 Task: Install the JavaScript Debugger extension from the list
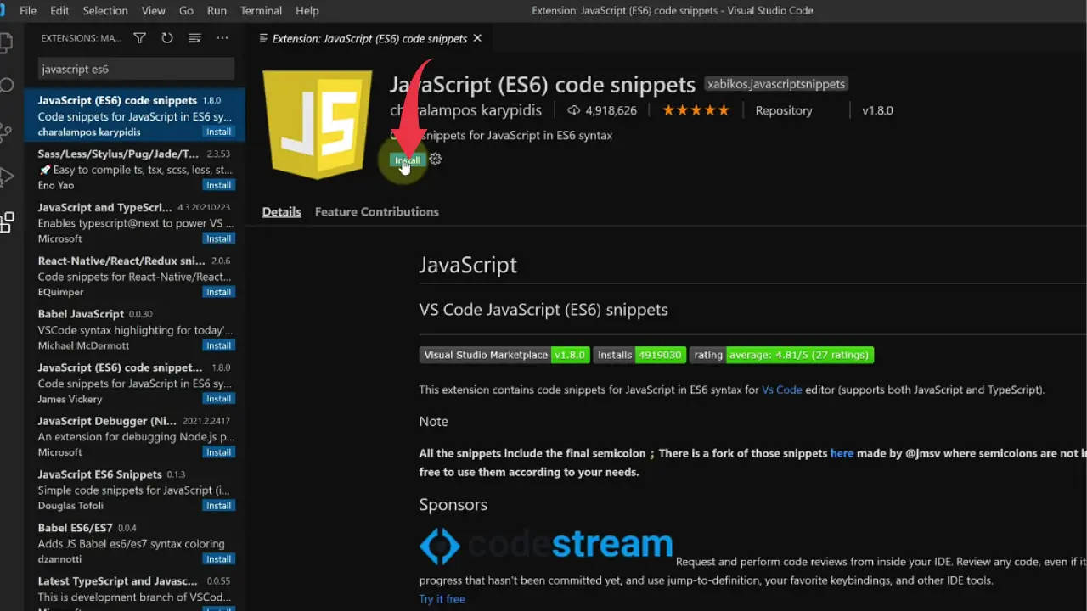point(218,452)
